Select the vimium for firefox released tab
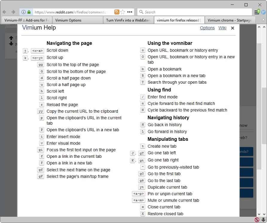 point(179,20)
